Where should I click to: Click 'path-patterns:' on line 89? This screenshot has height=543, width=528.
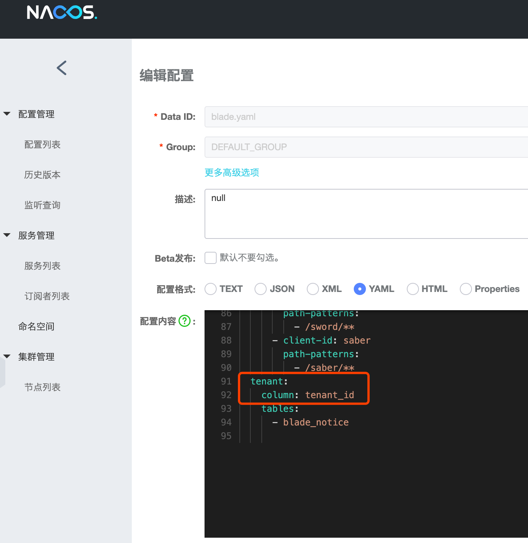tap(321, 354)
